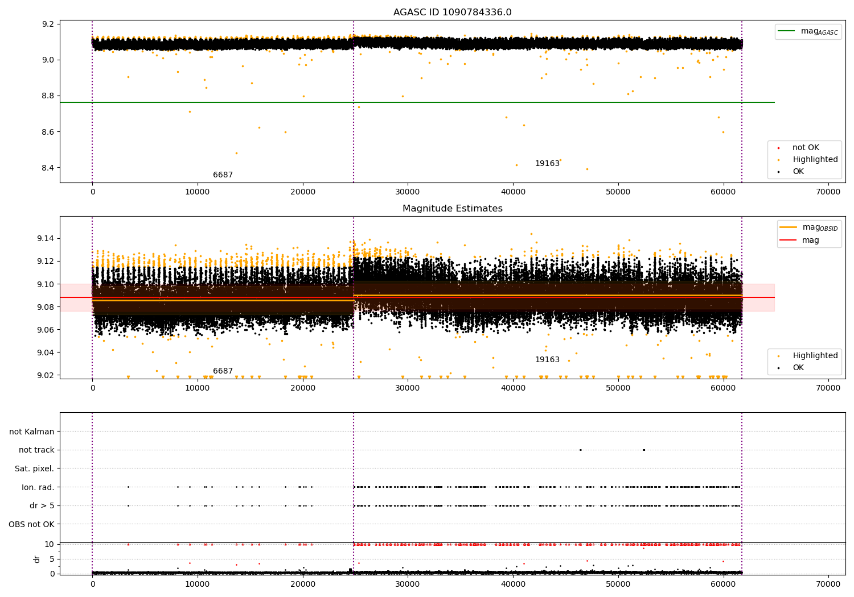854x597 pixels.
Task: Click the 50000 x-axis tick under middle plot
Action: point(618,388)
